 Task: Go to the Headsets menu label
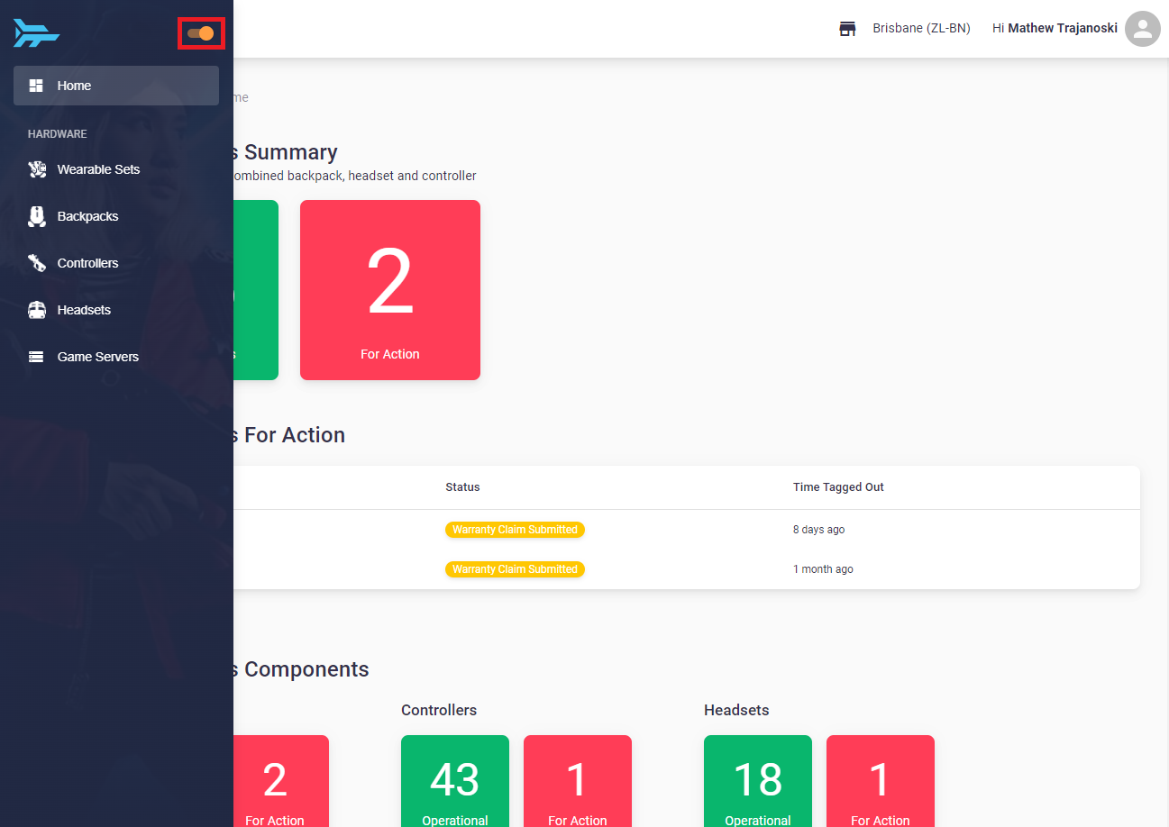click(84, 310)
